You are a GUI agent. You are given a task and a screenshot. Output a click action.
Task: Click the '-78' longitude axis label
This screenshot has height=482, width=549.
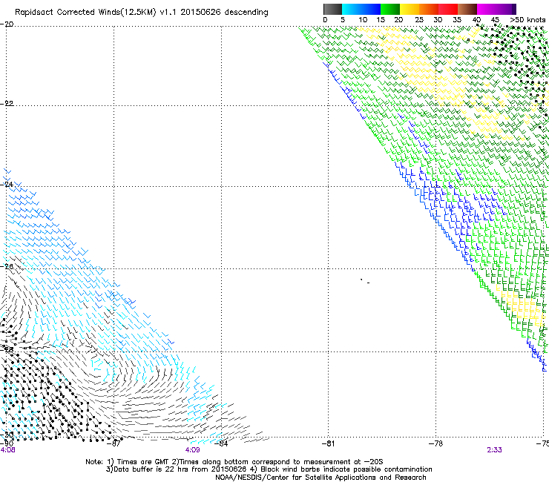(435, 443)
